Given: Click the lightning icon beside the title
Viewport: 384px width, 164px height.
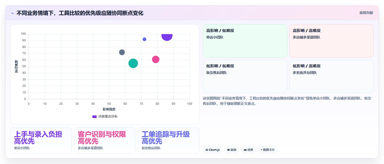Looking at the screenshot, I should click(x=12, y=13).
